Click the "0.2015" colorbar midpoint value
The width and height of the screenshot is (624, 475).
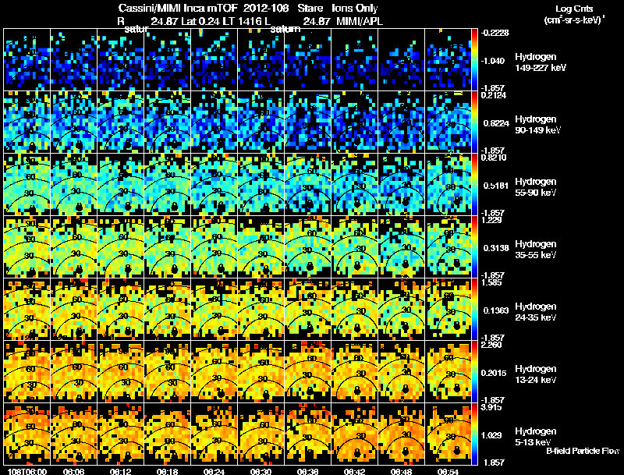(496, 373)
